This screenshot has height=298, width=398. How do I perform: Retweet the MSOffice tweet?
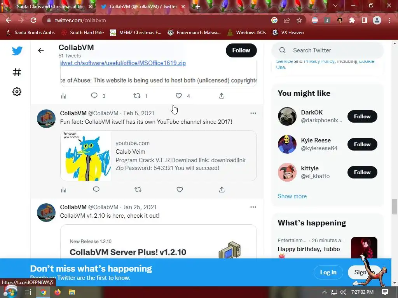(x=137, y=95)
